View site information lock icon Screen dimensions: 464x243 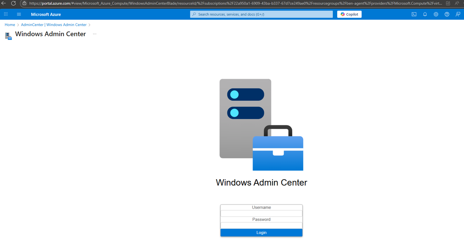[24, 3]
